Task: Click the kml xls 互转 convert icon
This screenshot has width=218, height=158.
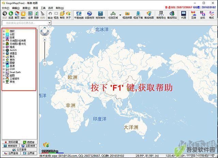Action: tap(193, 15)
